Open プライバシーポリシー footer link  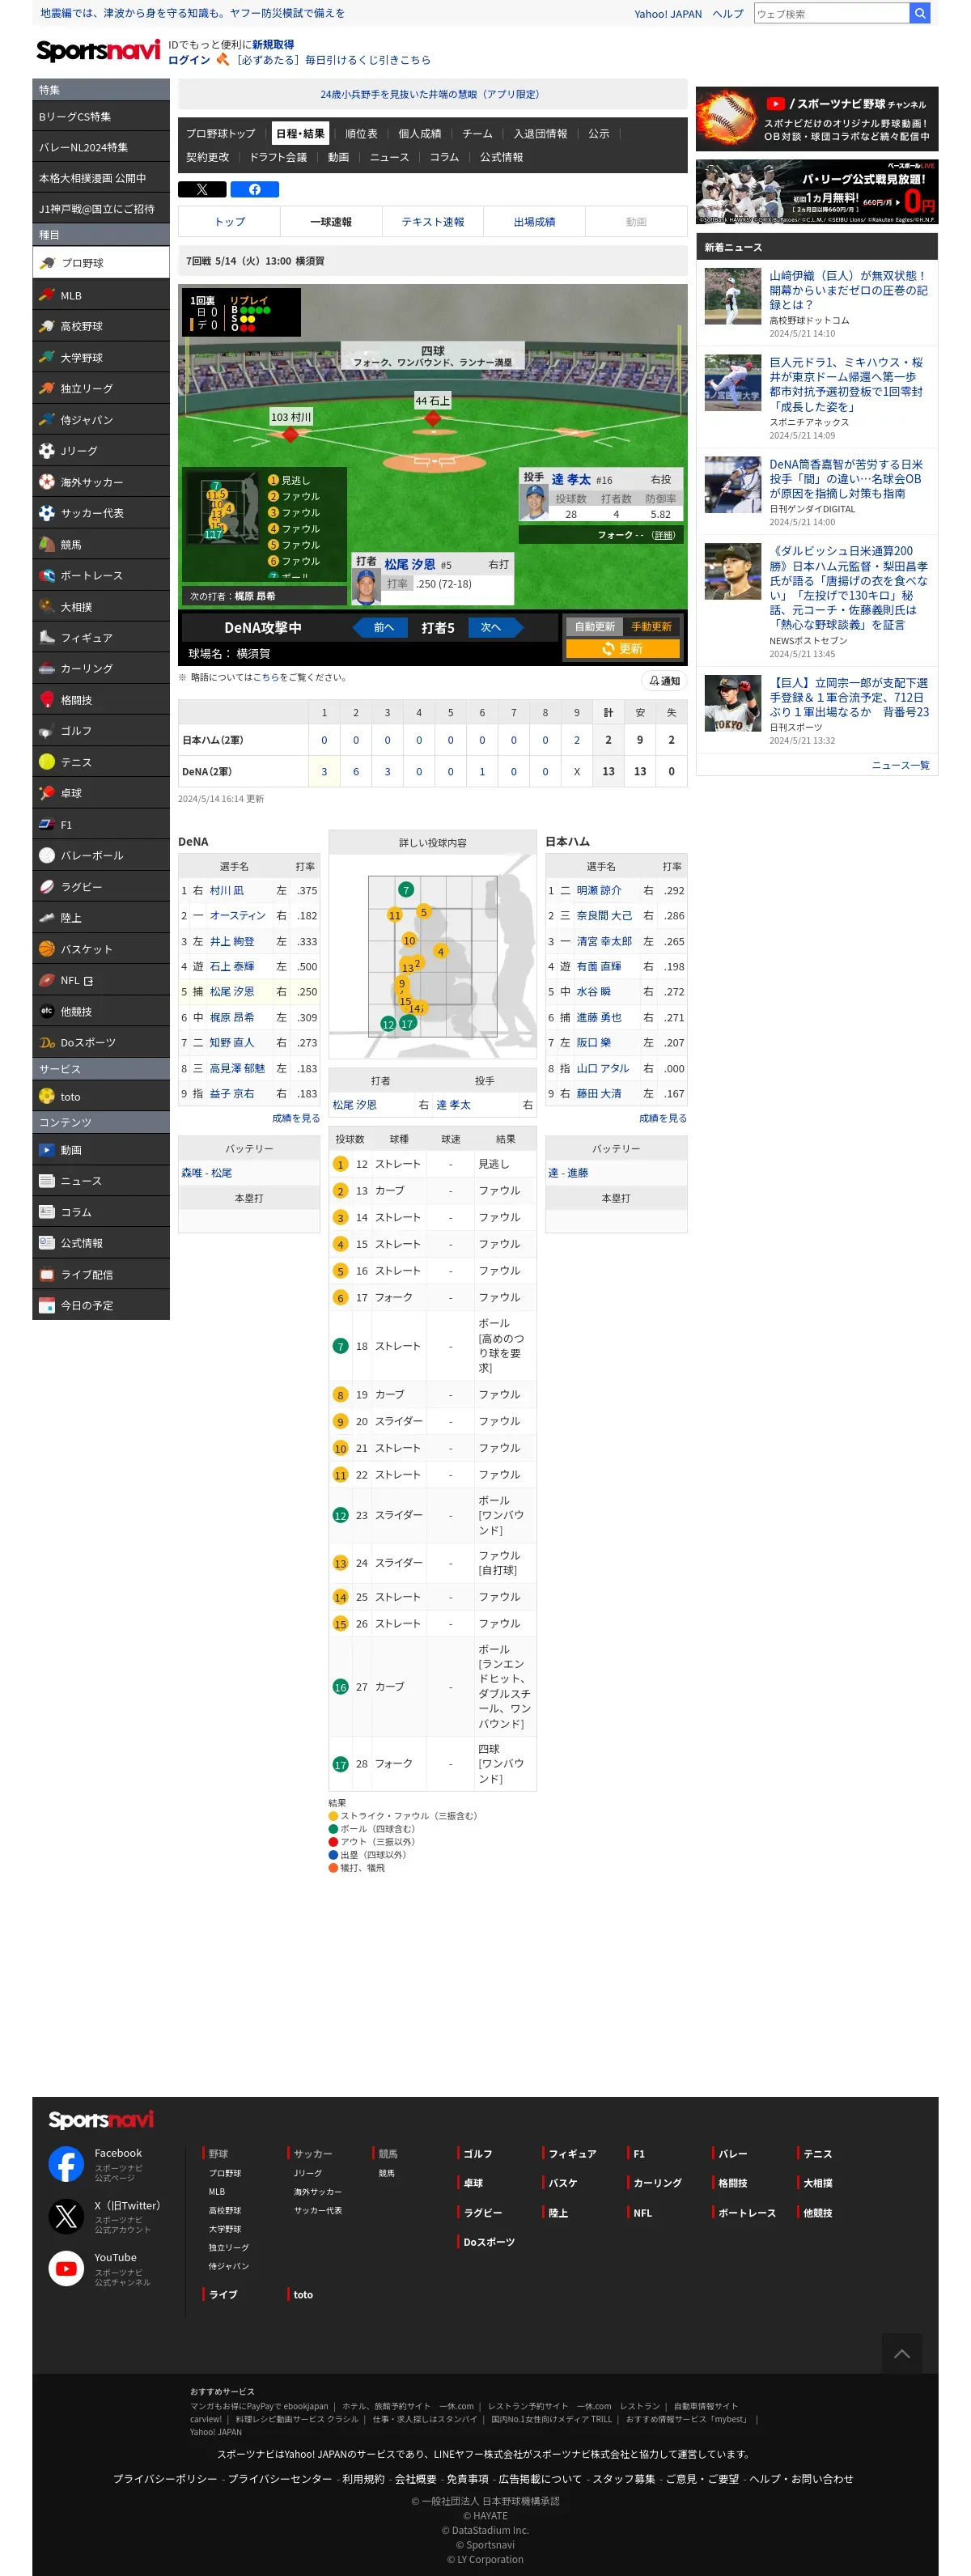(165, 2478)
